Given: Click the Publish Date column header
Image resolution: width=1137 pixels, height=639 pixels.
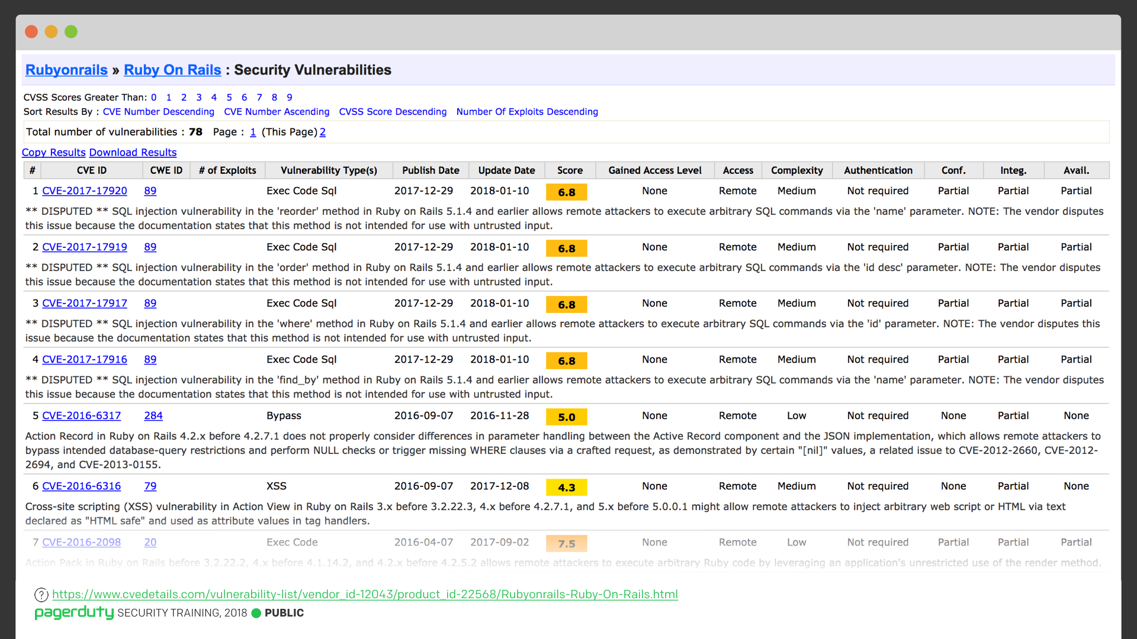Looking at the screenshot, I should click(431, 170).
